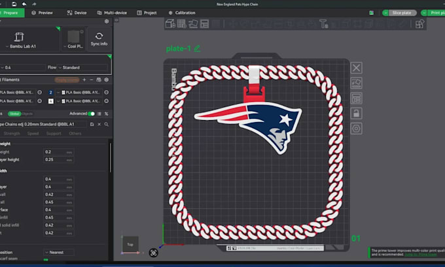
Task: Click the Print plate button
Action: [x=436, y=13]
